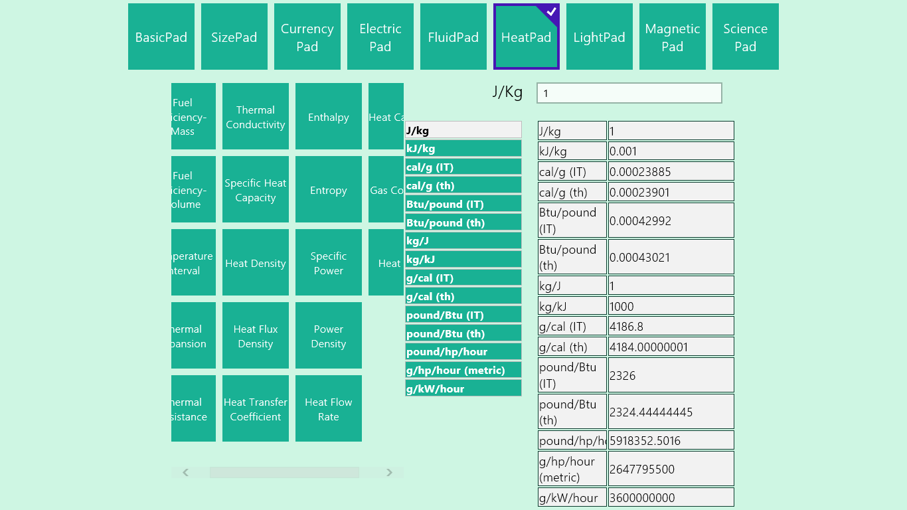Click the horizontal scrollbar thumb
The width and height of the screenshot is (907, 510).
click(x=284, y=472)
